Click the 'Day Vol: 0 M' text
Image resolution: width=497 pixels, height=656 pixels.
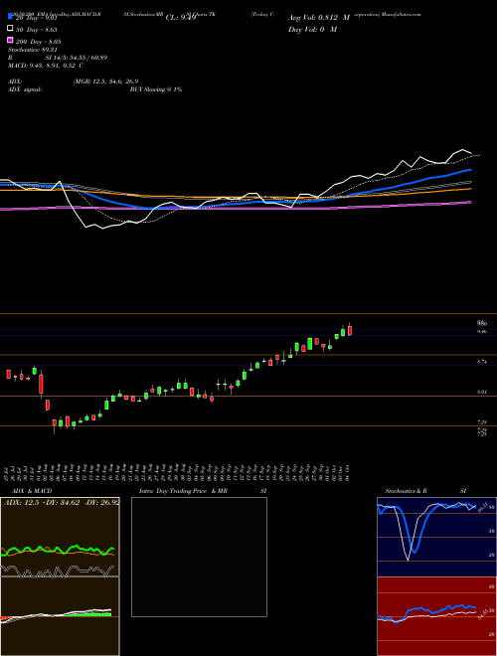(x=312, y=29)
